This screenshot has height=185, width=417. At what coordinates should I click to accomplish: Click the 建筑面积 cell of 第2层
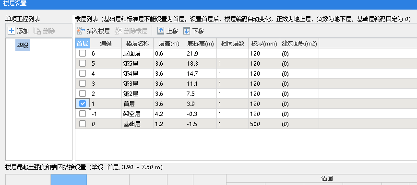[x=299, y=93]
